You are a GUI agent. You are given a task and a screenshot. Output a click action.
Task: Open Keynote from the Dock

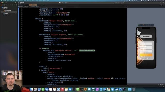(93, 89)
